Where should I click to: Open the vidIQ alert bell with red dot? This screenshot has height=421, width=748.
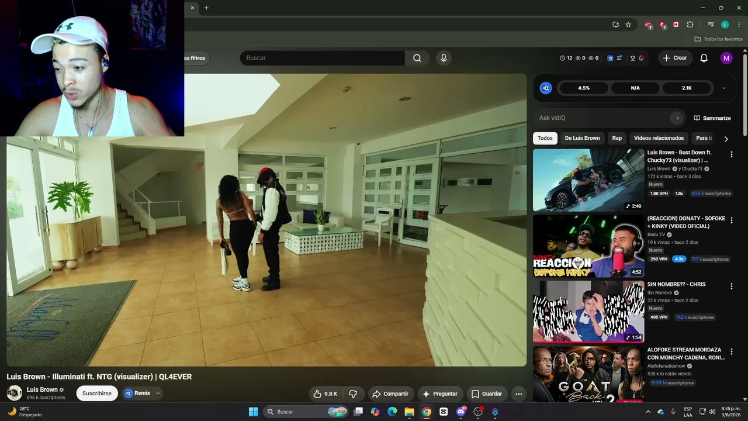click(641, 58)
